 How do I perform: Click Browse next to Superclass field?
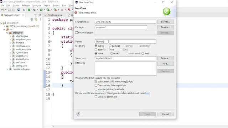165,58
